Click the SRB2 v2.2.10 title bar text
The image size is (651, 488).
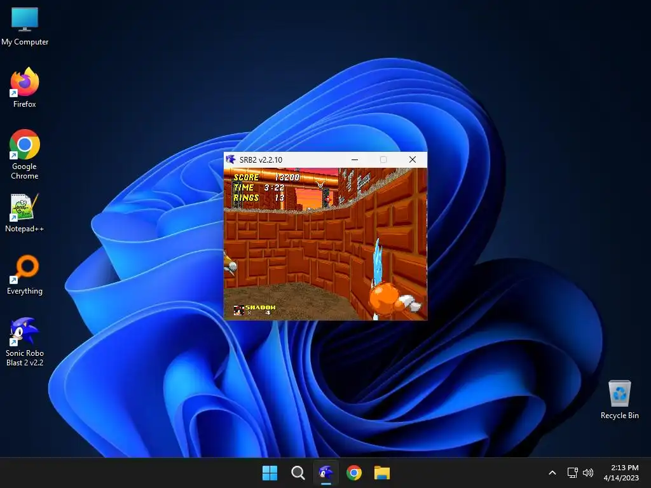coord(261,159)
